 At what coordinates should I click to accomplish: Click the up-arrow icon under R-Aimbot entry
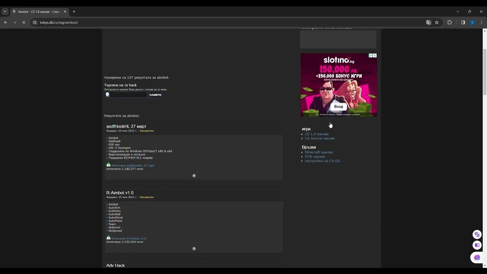194,249
